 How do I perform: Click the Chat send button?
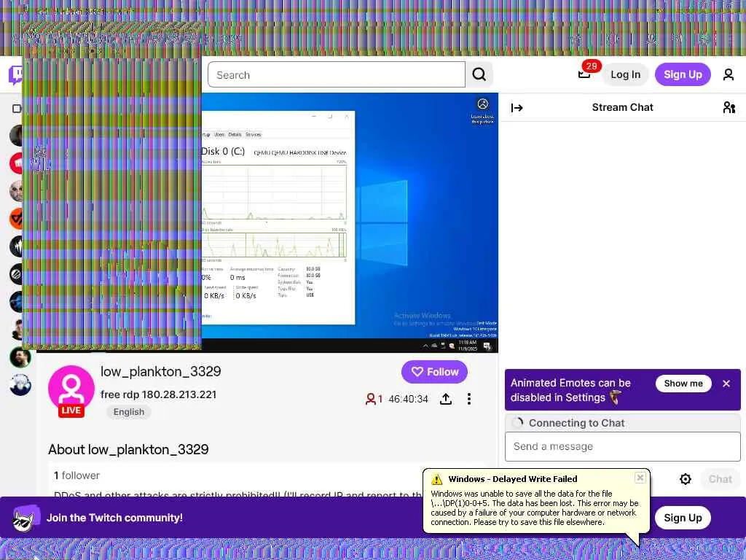point(720,479)
